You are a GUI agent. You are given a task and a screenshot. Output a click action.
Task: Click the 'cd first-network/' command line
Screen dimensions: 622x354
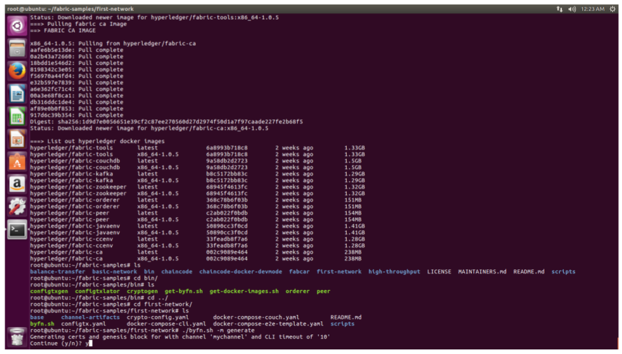(x=111, y=304)
